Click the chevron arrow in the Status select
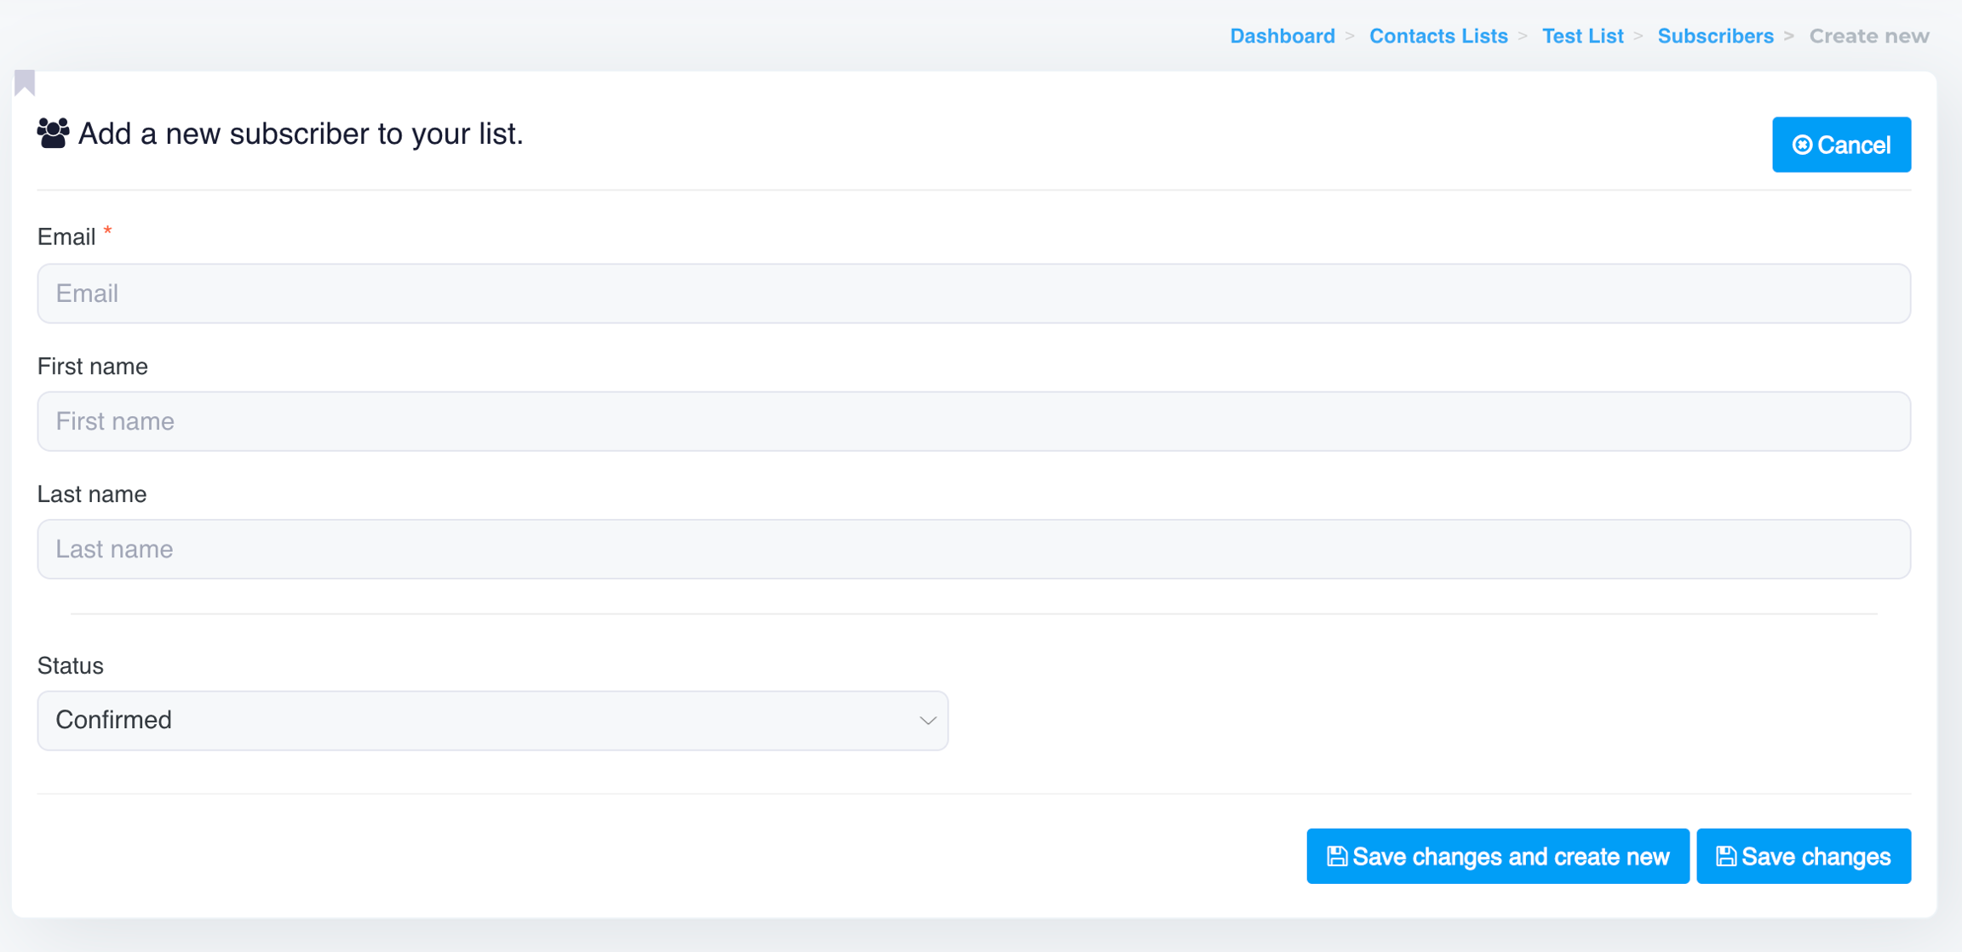This screenshot has height=952, width=1962. click(927, 721)
